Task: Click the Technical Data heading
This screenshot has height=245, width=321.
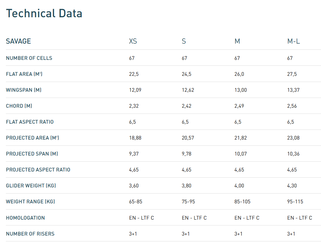Action: pyautogui.click(x=44, y=14)
